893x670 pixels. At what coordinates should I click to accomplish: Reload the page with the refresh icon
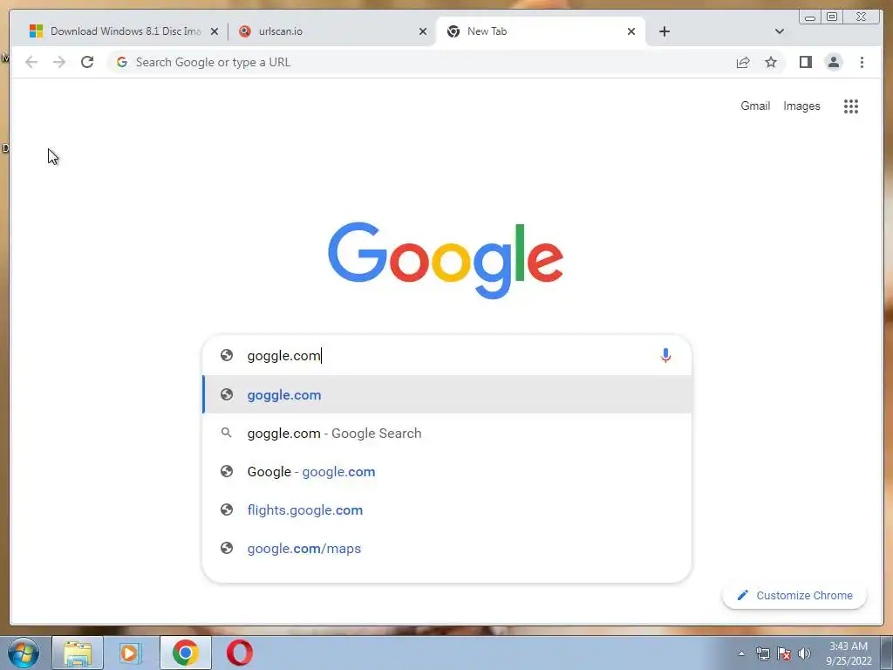pyautogui.click(x=87, y=62)
